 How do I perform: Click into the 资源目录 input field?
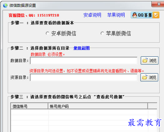pyautogui.click(x=84, y=78)
